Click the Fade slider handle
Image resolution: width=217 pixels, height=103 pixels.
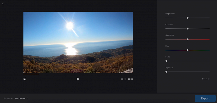click(166, 61)
